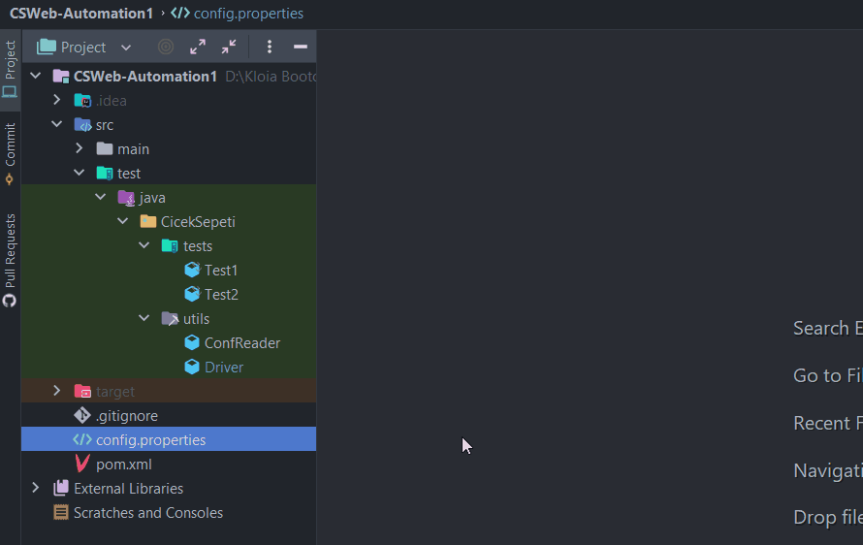Click the Select Opened File target icon
863x545 pixels.
[x=166, y=47]
